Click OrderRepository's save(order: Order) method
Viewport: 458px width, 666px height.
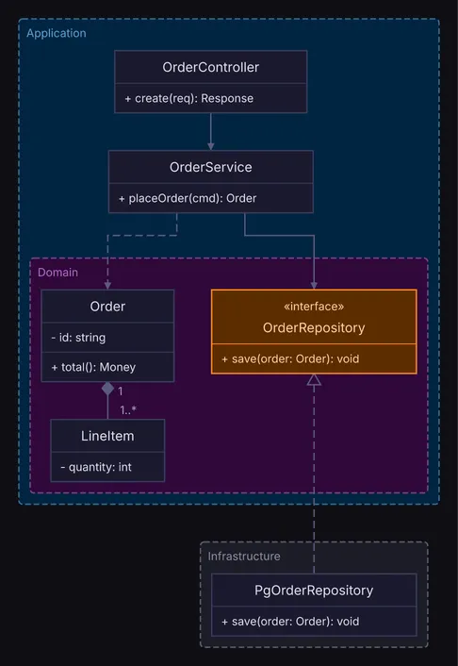click(290, 358)
